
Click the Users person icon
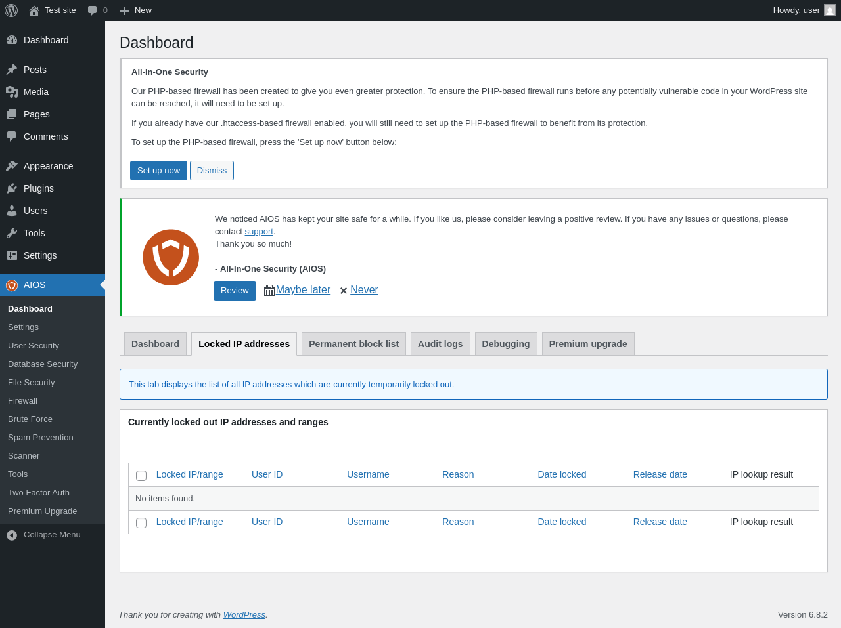[x=12, y=211]
